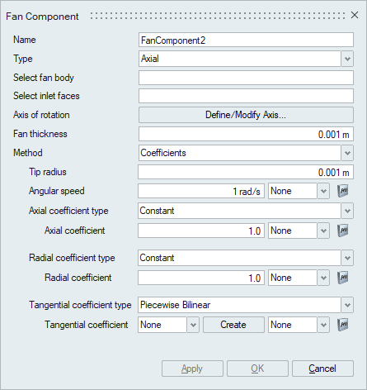This screenshot has height=390, width=367.
Task: Click the Fan thickness value field
Action: click(x=246, y=134)
